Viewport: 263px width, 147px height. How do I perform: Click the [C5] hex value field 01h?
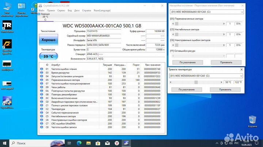(238, 35)
